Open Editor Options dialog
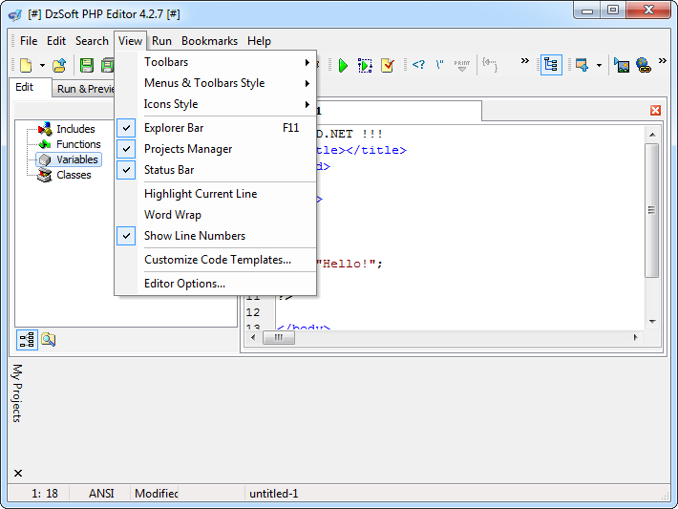The image size is (678, 509). (x=184, y=284)
